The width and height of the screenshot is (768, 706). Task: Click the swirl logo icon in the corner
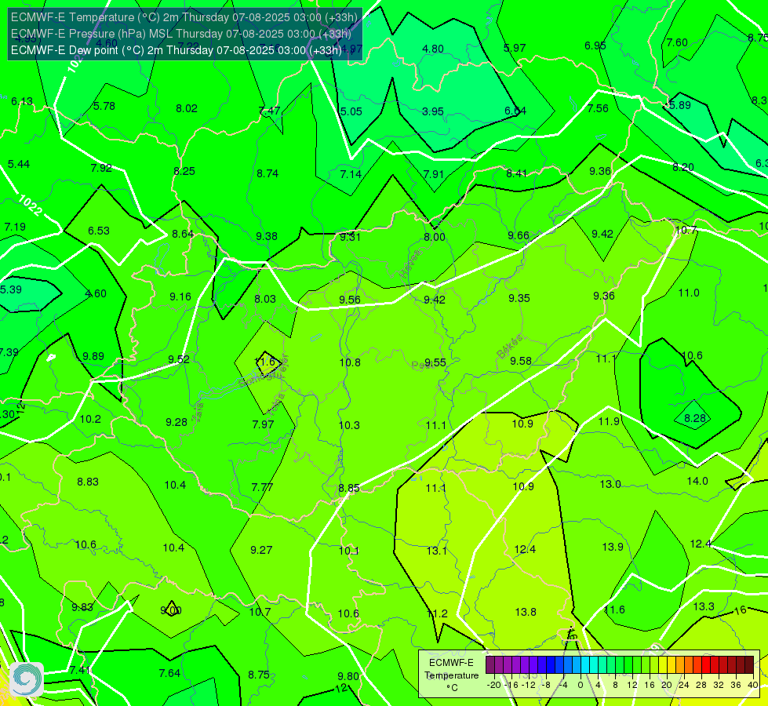click(27, 679)
